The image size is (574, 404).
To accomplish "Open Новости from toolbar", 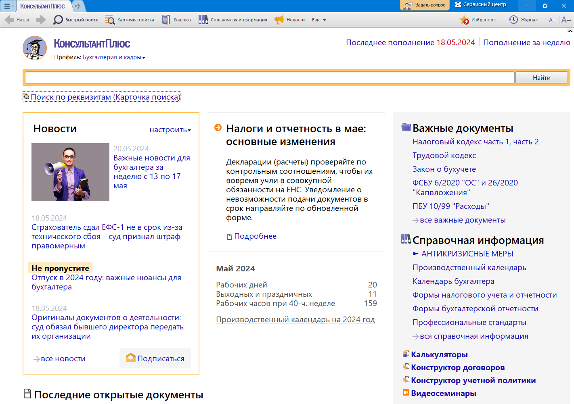I will 290,20.
